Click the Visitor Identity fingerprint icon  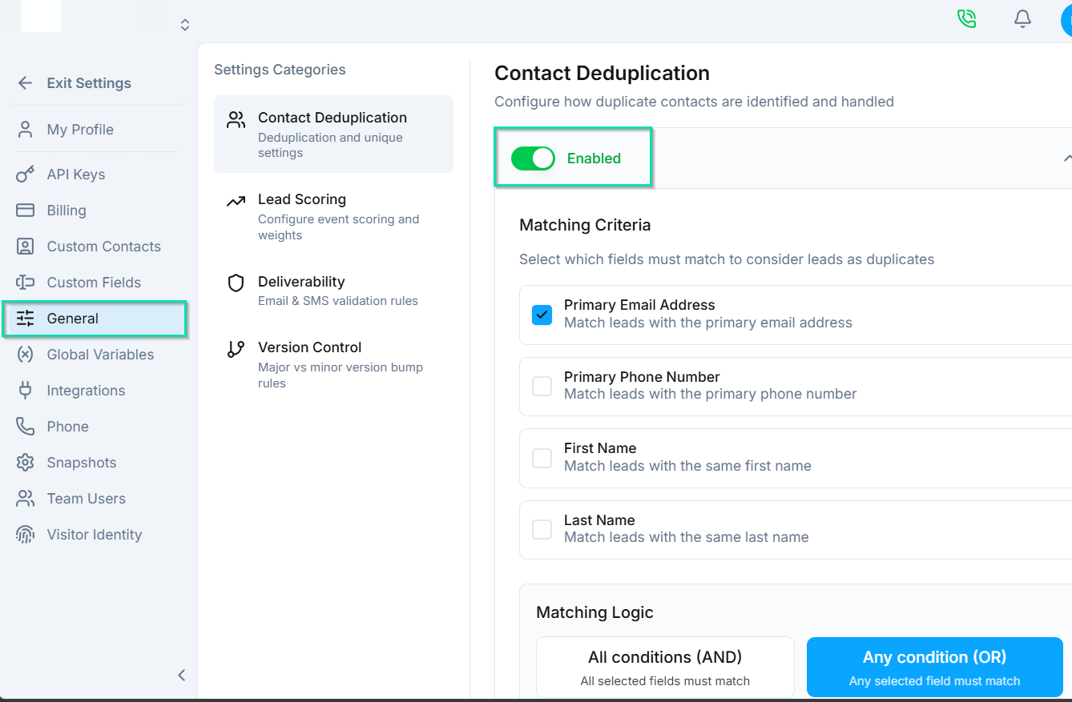click(26, 535)
